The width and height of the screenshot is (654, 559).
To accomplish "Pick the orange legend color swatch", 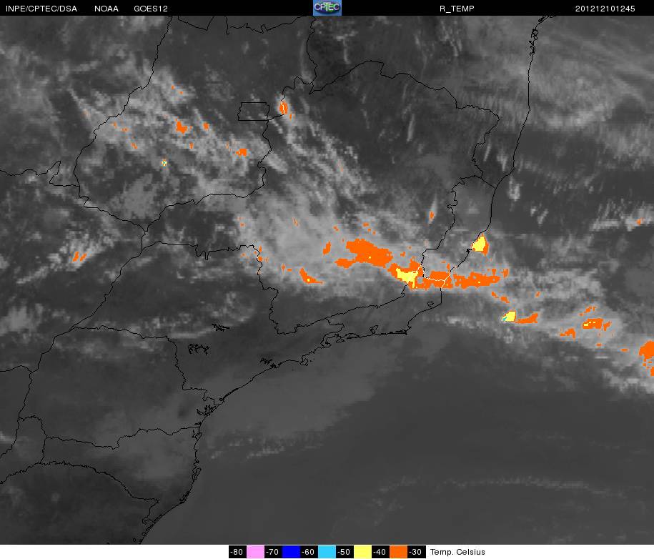I will [x=398, y=552].
